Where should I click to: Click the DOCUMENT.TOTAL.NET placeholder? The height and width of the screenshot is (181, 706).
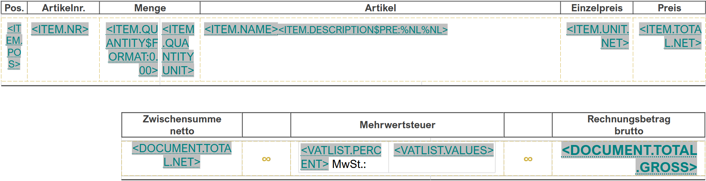click(x=182, y=155)
